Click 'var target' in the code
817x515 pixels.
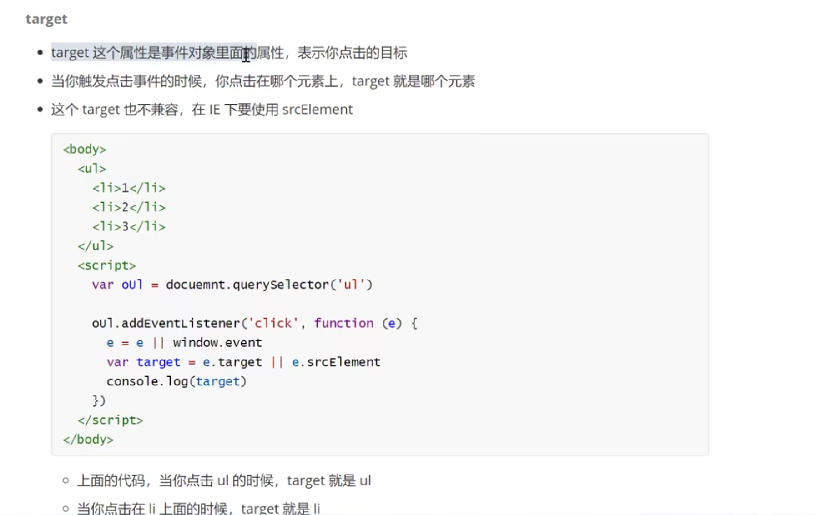pos(144,362)
